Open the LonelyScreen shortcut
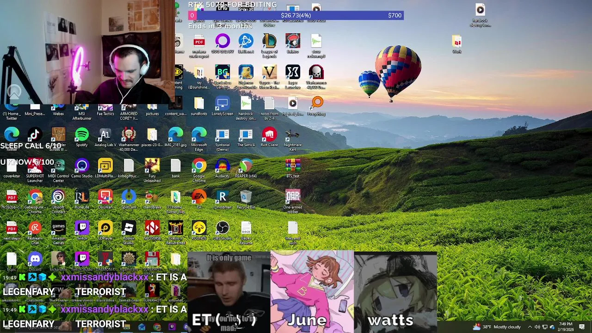 tap(222, 106)
